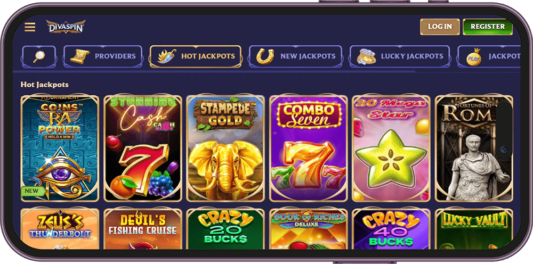Launch the 20 Mega Star game

pos(391,148)
